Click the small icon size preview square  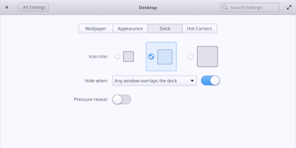[128, 57]
